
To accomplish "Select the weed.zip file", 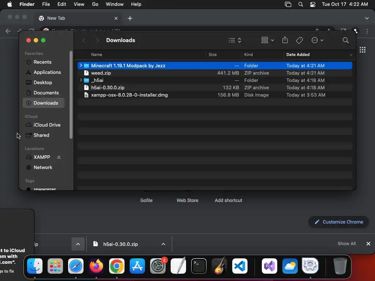I will 215,73.
